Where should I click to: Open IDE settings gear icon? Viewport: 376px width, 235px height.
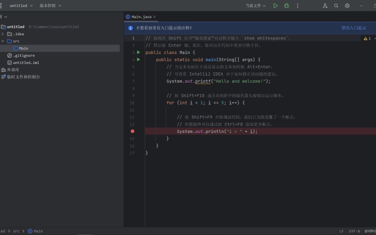coord(347,6)
